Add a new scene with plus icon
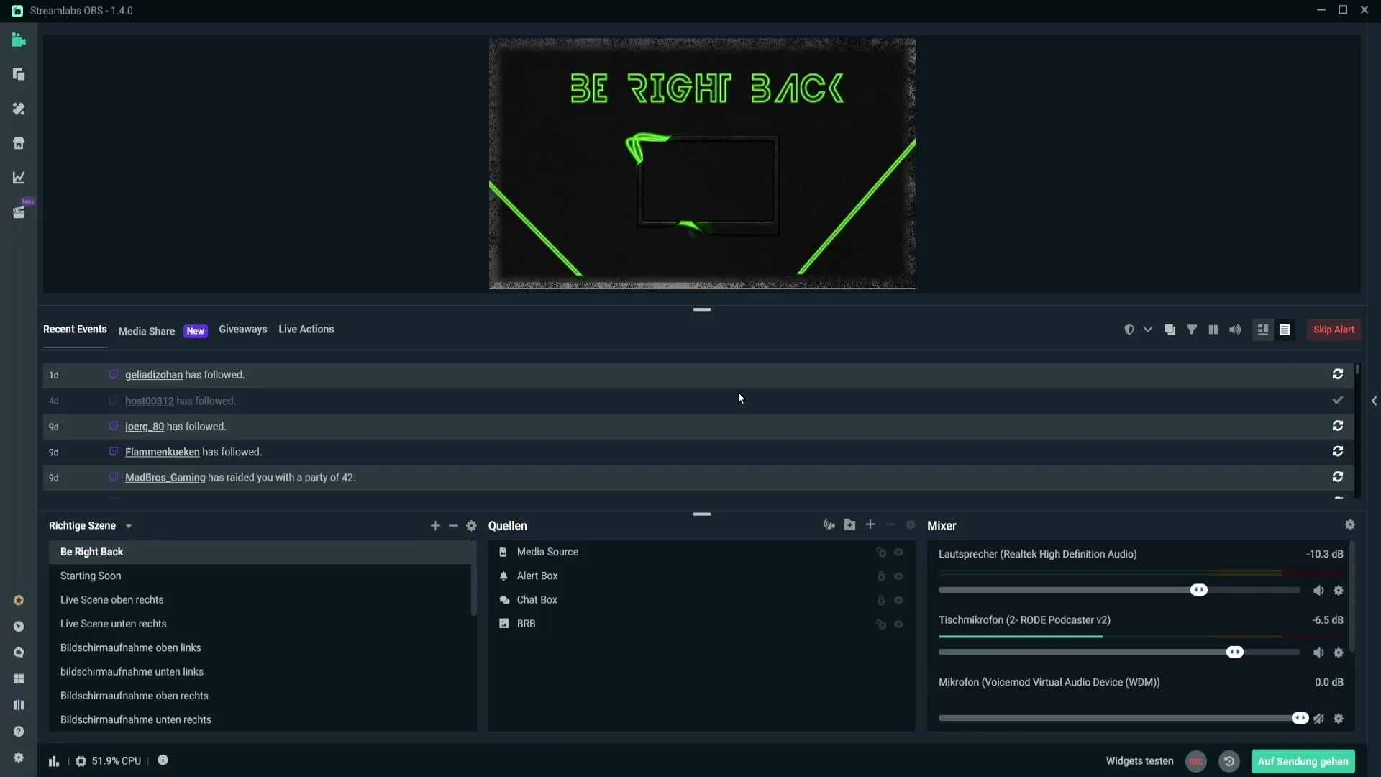Image resolution: width=1381 pixels, height=777 pixels. (435, 526)
